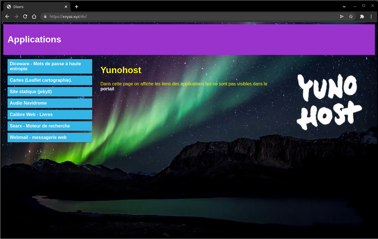Image resolution: width=378 pixels, height=239 pixels.
Task: Bookmark this page with the star icon
Action: point(351,16)
